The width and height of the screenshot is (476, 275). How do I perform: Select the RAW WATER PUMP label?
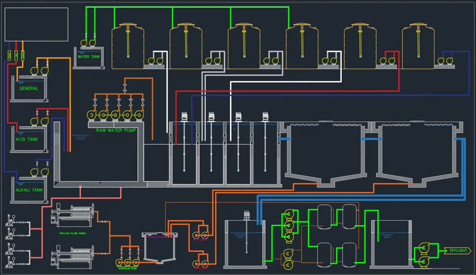pyautogui.click(x=116, y=130)
